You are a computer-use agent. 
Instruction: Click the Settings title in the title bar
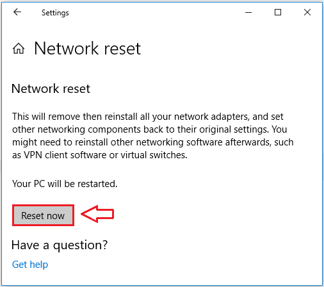pyautogui.click(x=55, y=13)
